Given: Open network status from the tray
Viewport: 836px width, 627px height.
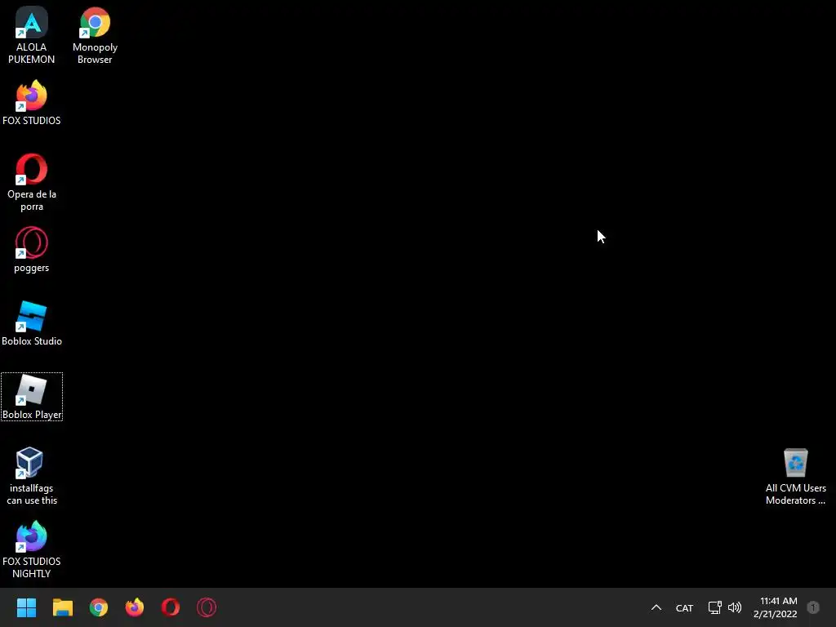Looking at the screenshot, I should [714, 607].
